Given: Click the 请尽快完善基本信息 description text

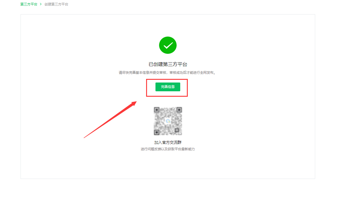Looking at the screenshot, I should pyautogui.click(x=168, y=73).
